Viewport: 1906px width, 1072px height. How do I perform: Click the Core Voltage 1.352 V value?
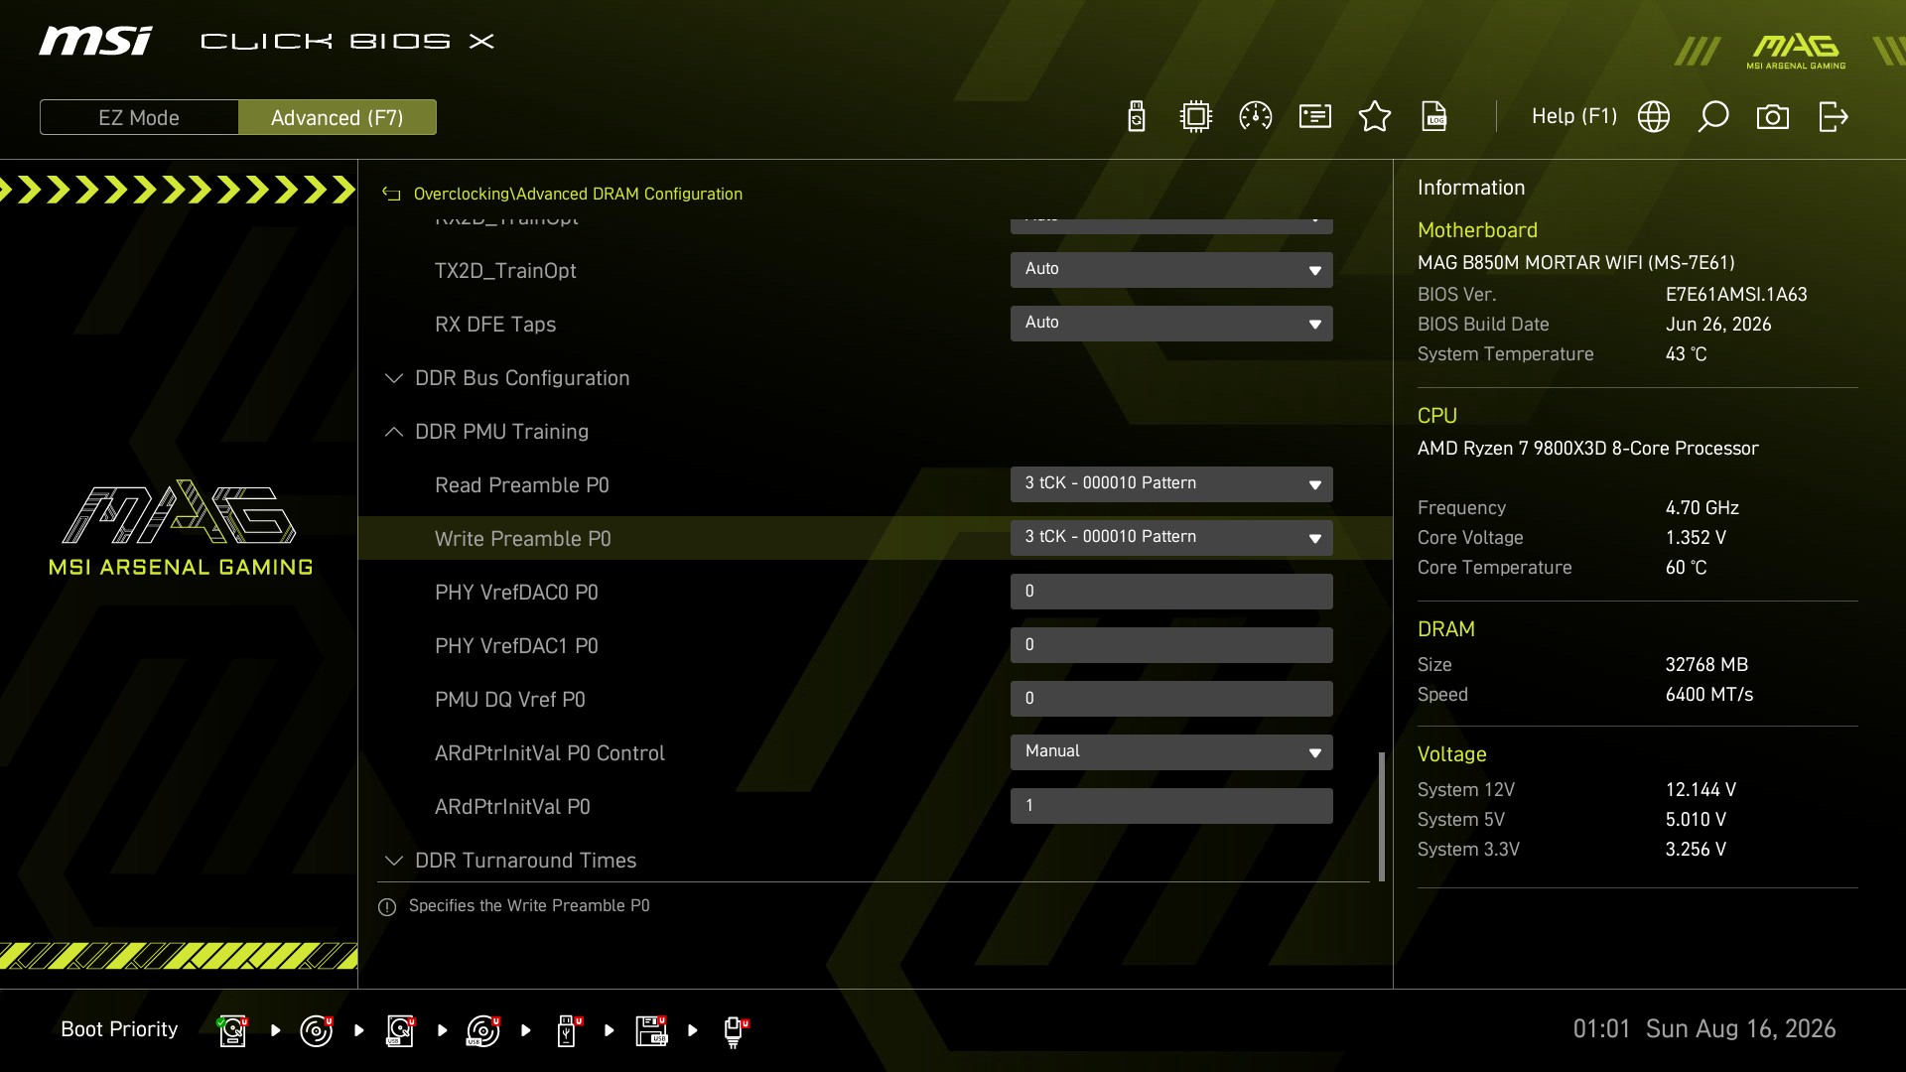1696,538
